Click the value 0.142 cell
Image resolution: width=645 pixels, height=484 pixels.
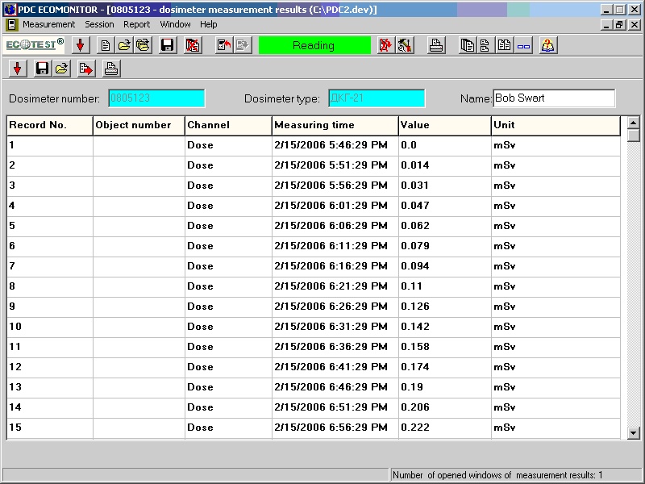(x=445, y=327)
